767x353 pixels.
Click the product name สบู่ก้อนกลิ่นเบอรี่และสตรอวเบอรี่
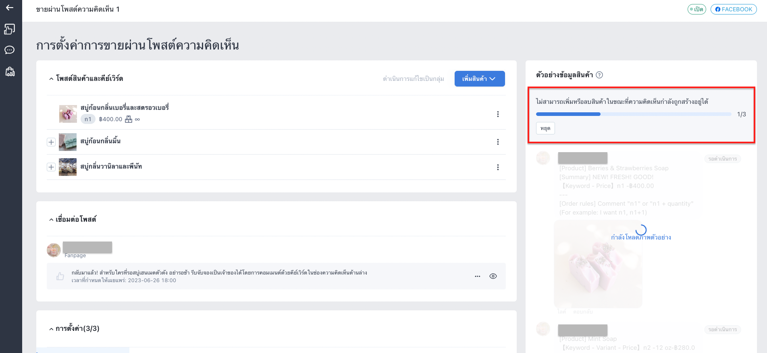click(x=125, y=107)
